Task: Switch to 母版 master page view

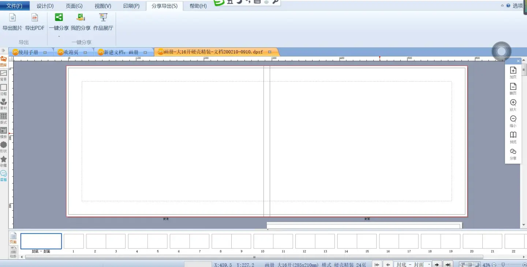Action: [x=13, y=252]
